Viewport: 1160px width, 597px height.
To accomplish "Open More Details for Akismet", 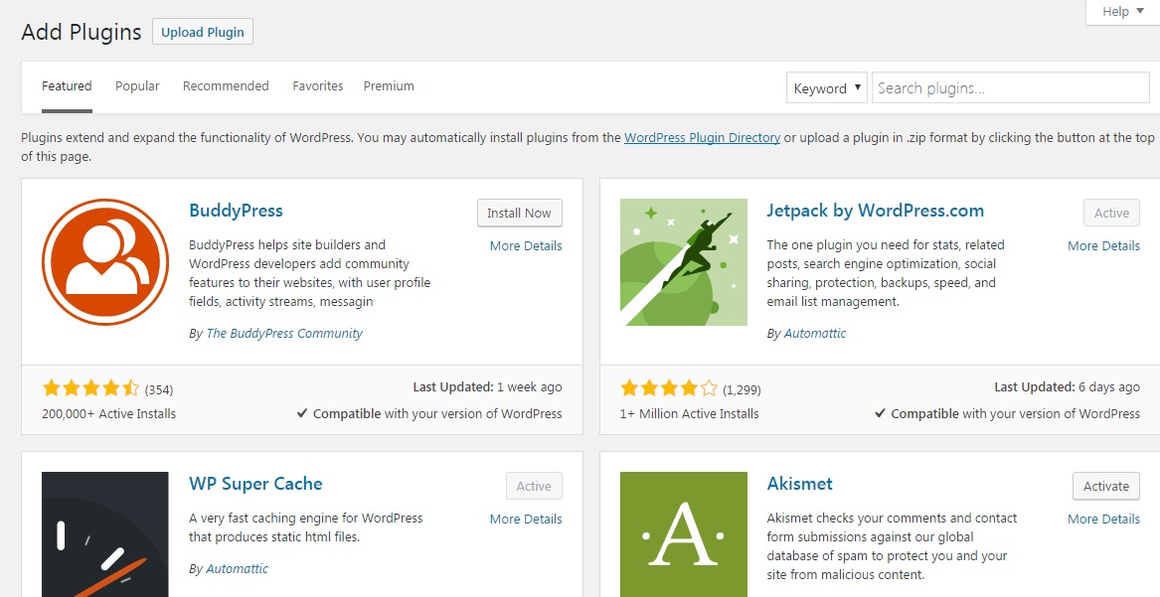I will 1103,520.
